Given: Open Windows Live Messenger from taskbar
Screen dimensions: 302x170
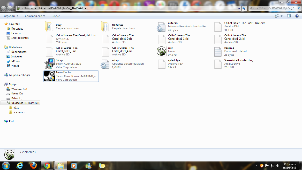Looking at the screenshot, I should coord(88,166).
